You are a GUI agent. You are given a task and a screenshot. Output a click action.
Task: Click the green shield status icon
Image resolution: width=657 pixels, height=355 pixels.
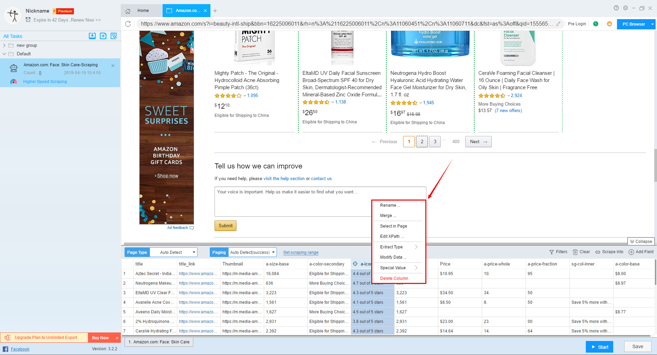click(x=596, y=24)
